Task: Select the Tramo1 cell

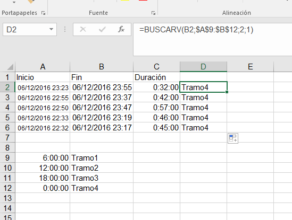Action: coord(102,158)
